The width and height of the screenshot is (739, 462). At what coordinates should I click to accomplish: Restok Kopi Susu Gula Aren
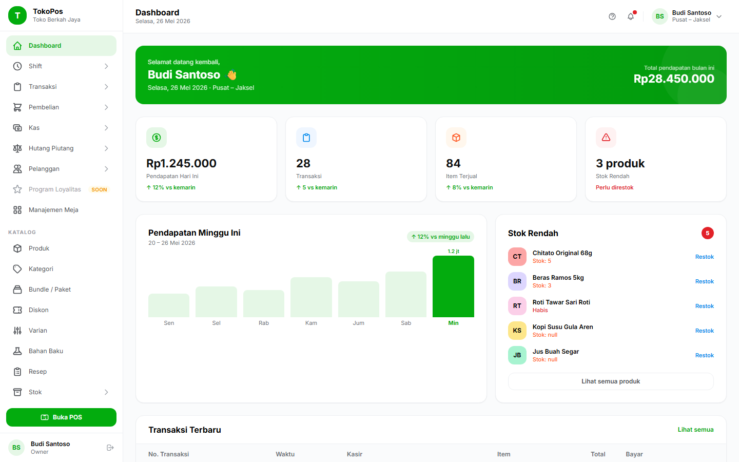[x=705, y=331]
